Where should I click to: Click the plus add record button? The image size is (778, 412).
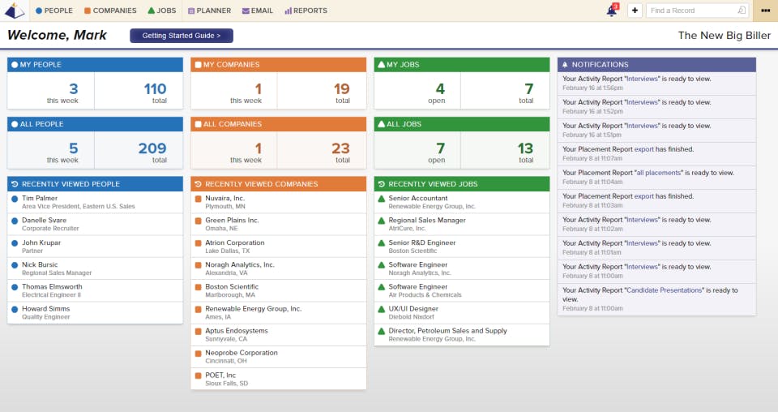pyautogui.click(x=635, y=11)
